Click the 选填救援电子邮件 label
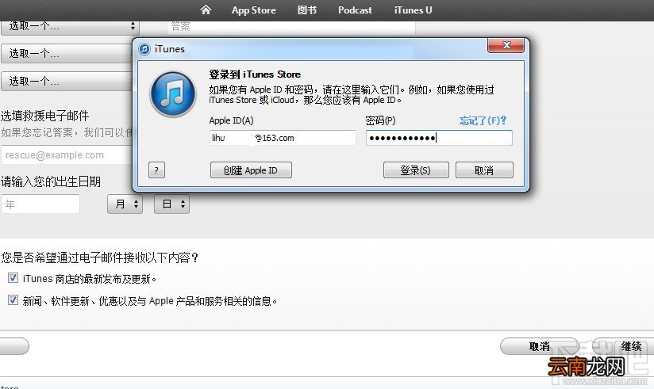This screenshot has width=654, height=389. tap(44, 116)
